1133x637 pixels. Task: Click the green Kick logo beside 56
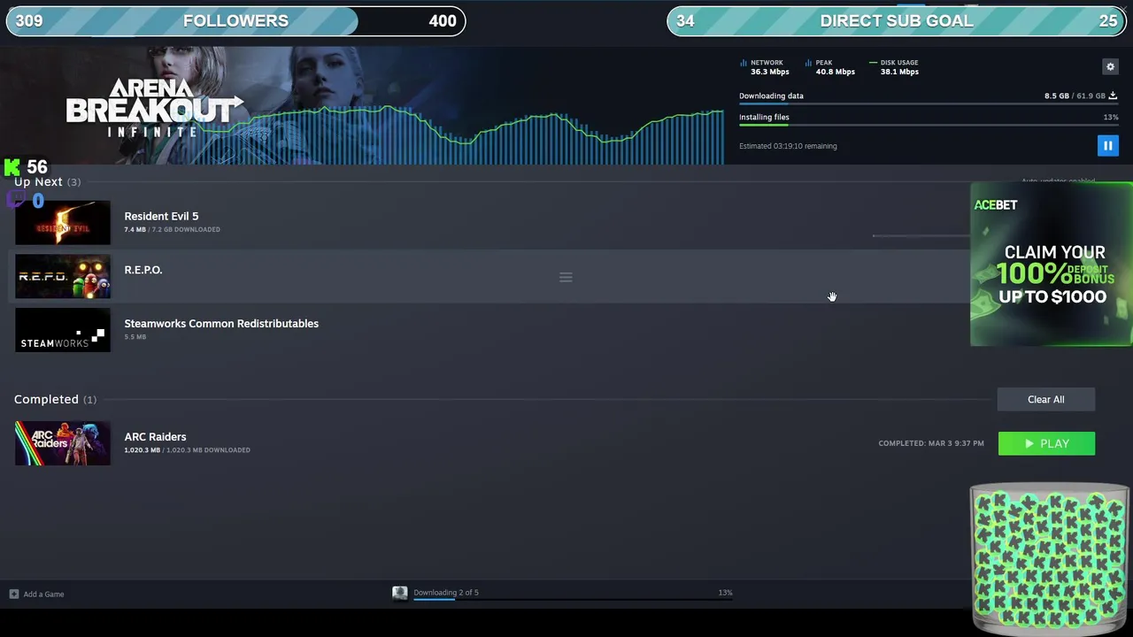click(x=12, y=167)
